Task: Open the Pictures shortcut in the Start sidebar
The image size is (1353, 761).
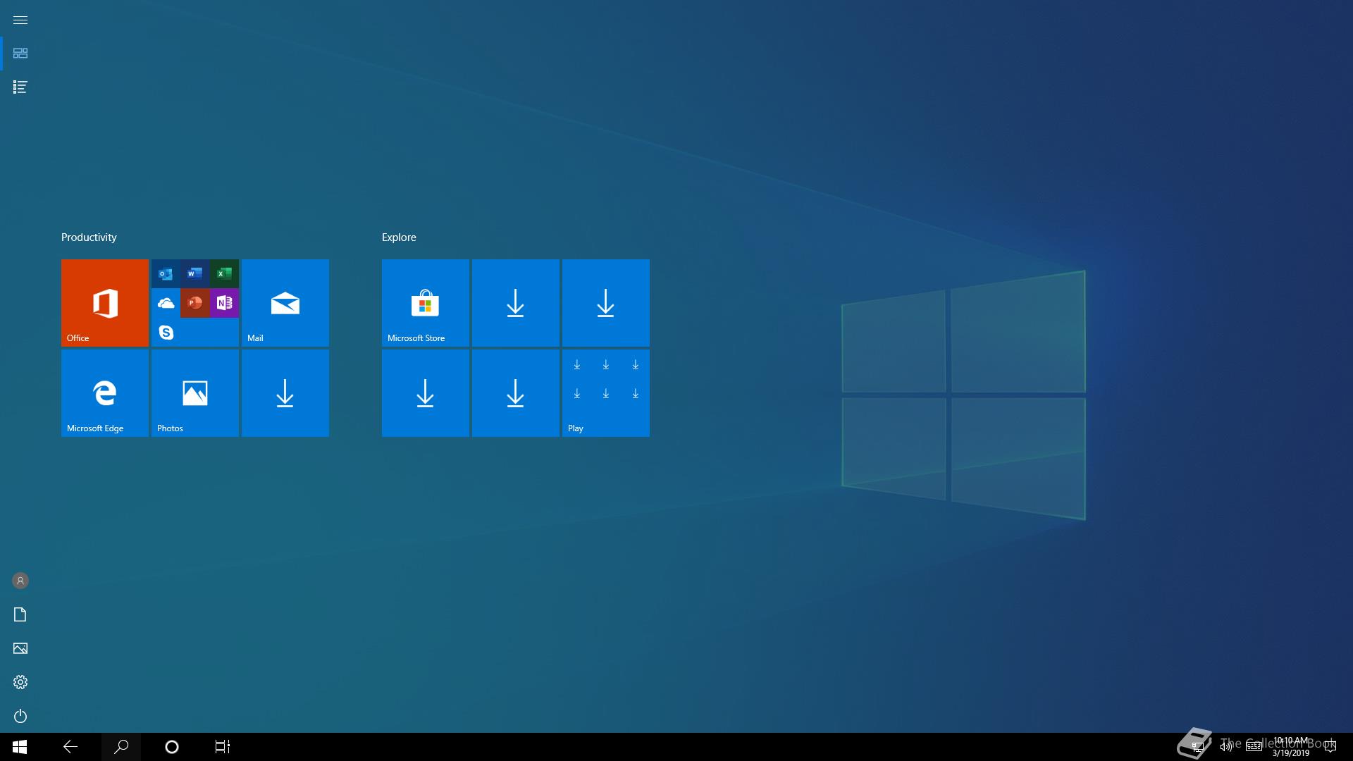Action: pos(20,648)
